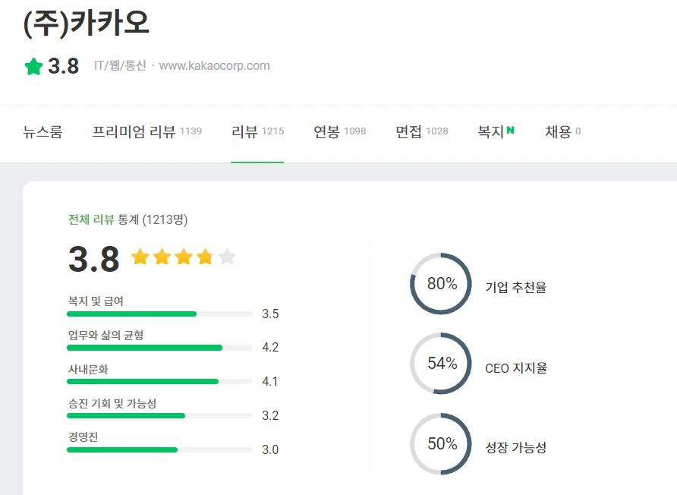Viewport: 677px width, 495px height.
Task: Click the 복지 및 급여 progress bar
Action: pyautogui.click(x=158, y=314)
